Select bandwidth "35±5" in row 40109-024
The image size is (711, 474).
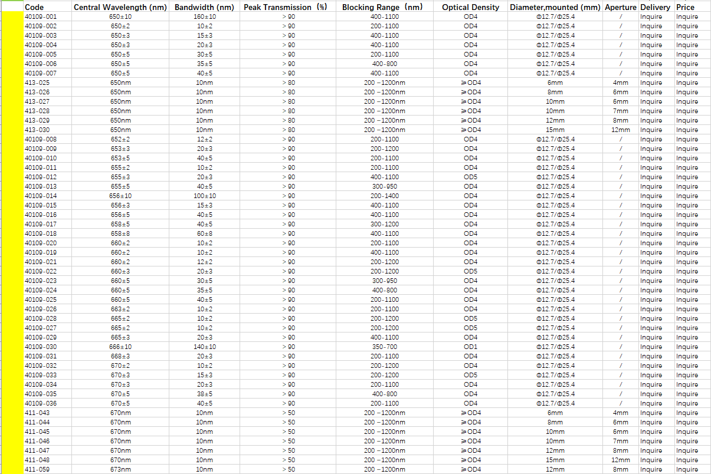204,290
